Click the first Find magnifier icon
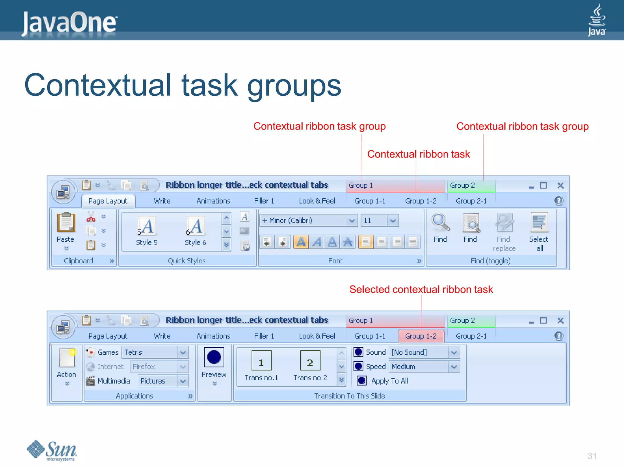The height and width of the screenshot is (468, 624). pos(440,222)
